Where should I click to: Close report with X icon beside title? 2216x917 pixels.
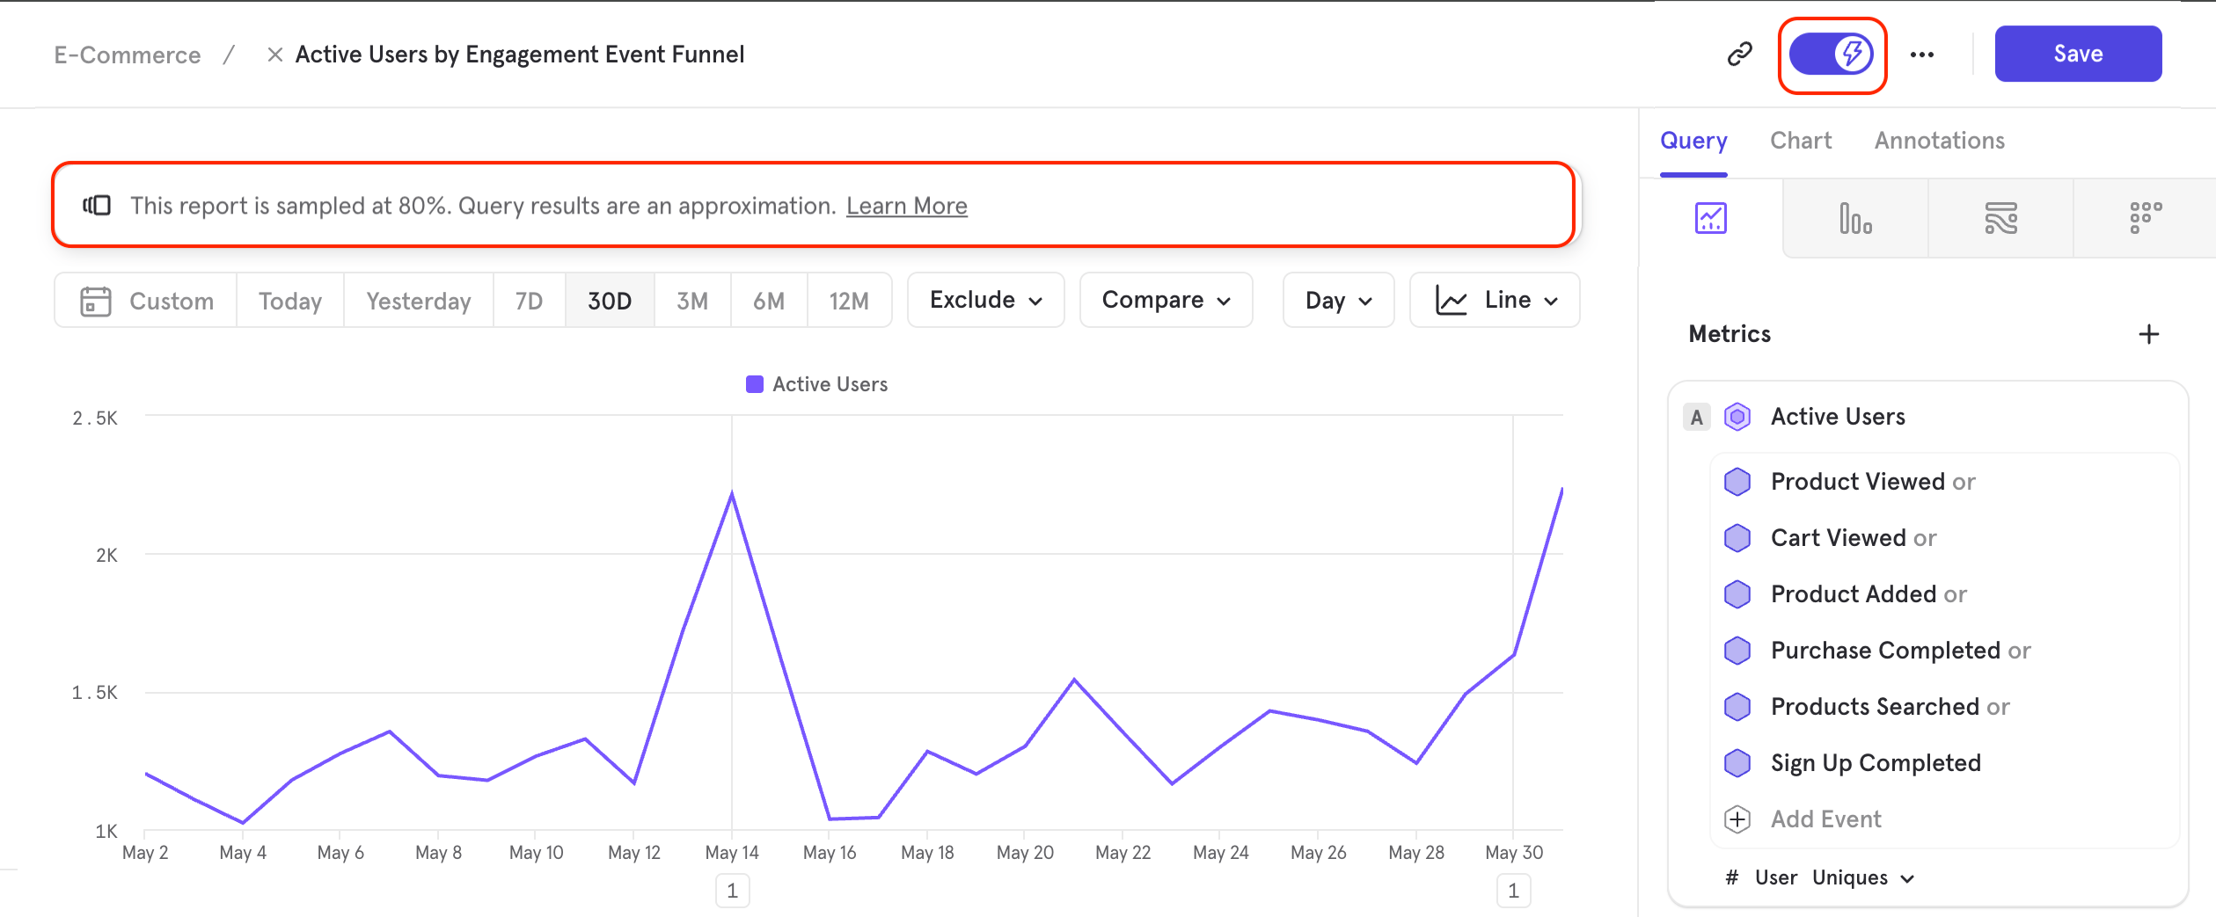pos(274,55)
